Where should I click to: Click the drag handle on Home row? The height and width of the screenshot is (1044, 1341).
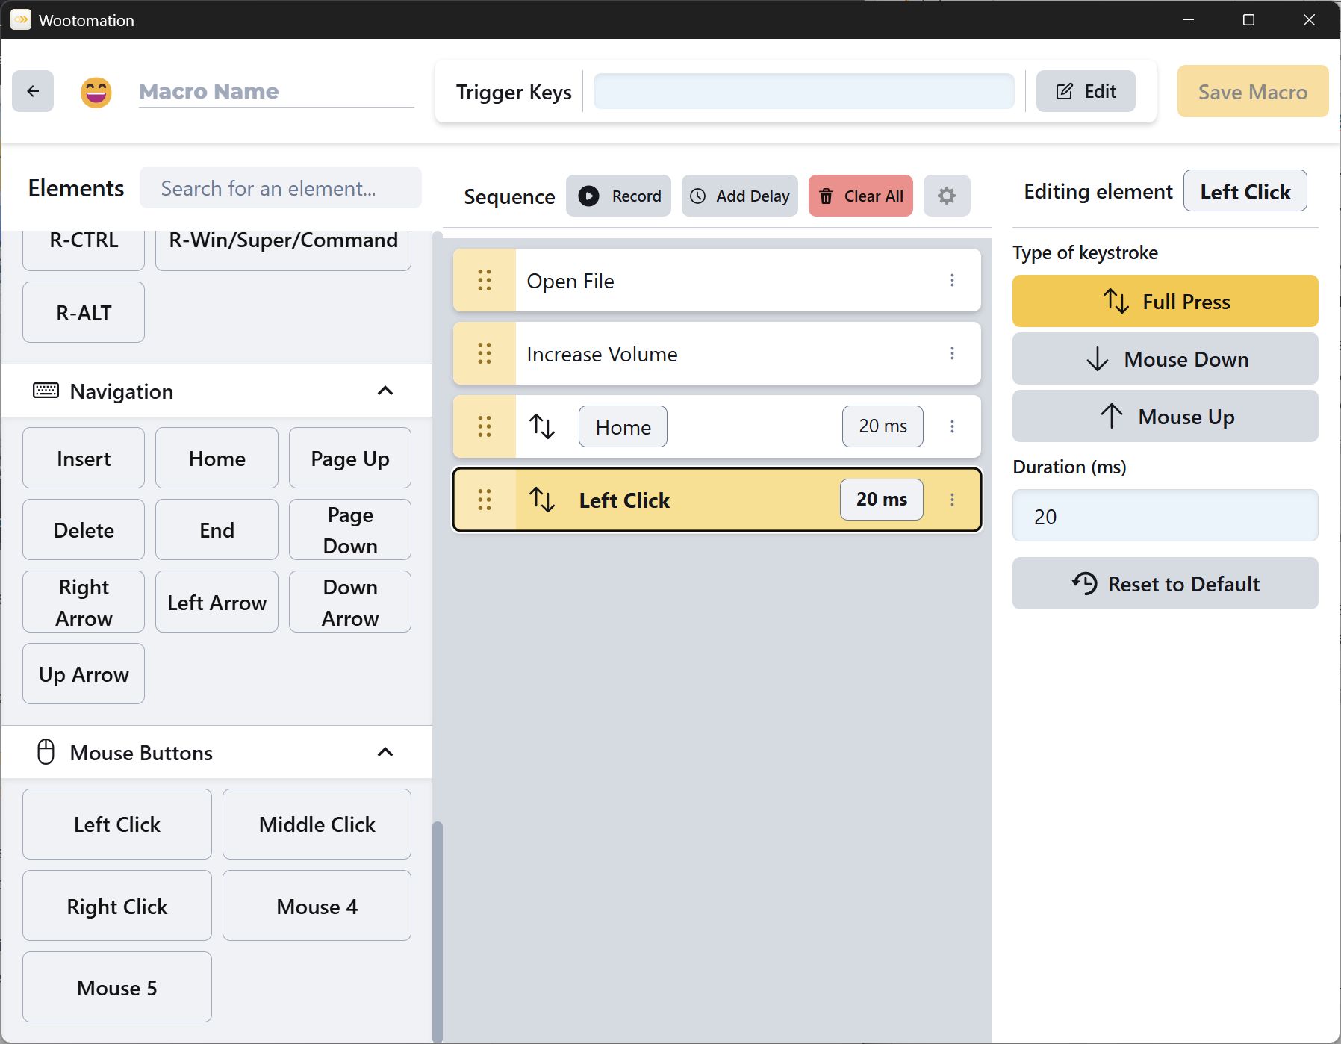pos(485,426)
